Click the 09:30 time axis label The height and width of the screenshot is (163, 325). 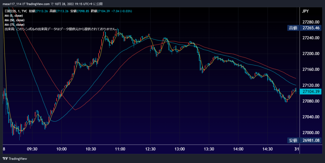click(x=32, y=149)
